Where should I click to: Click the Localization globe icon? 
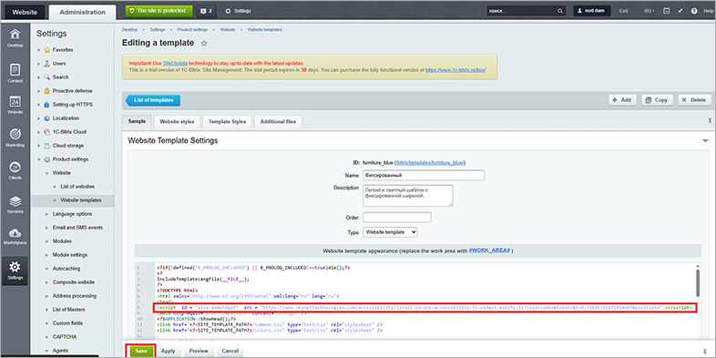[47, 118]
